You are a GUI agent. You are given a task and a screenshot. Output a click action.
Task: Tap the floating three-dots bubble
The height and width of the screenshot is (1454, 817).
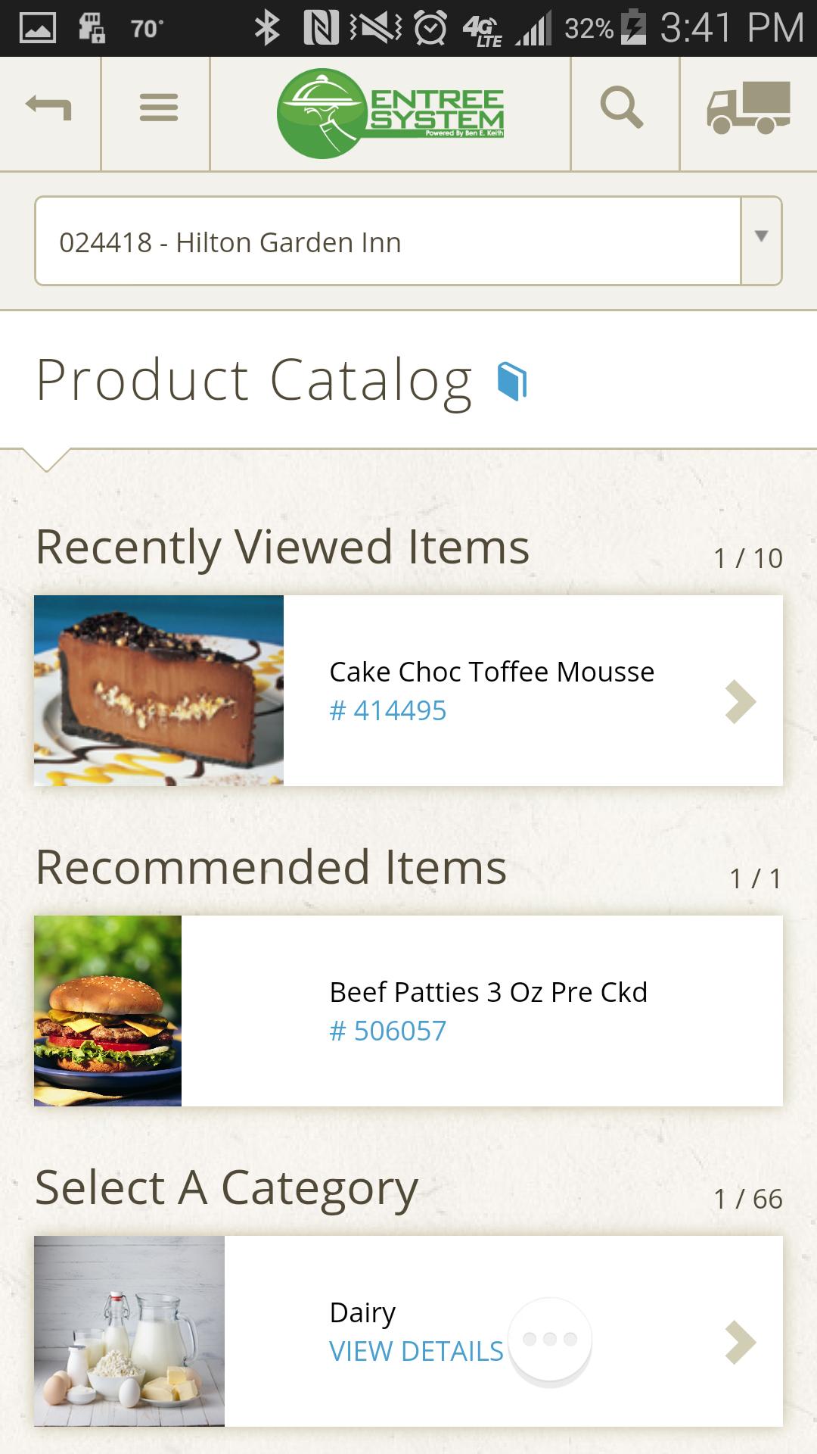coord(550,1340)
